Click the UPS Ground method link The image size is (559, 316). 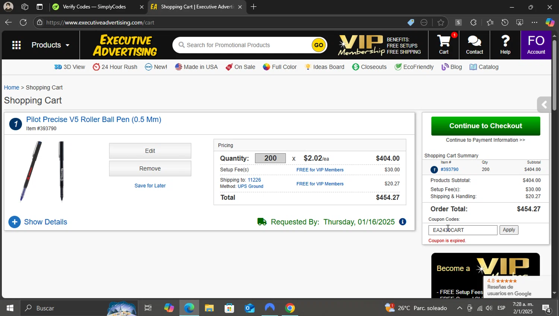click(x=250, y=187)
